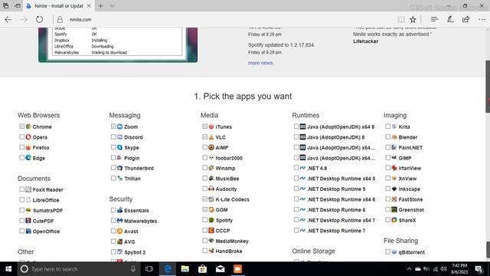Click the page vertical scrollbar thumb
Viewport: 490px width, 276px height.
488,86
